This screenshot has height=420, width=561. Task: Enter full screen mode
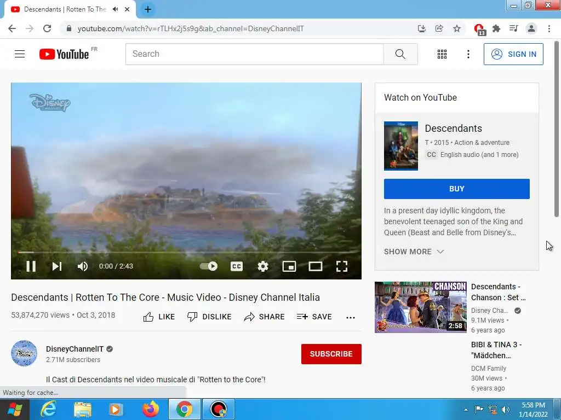[342, 266]
